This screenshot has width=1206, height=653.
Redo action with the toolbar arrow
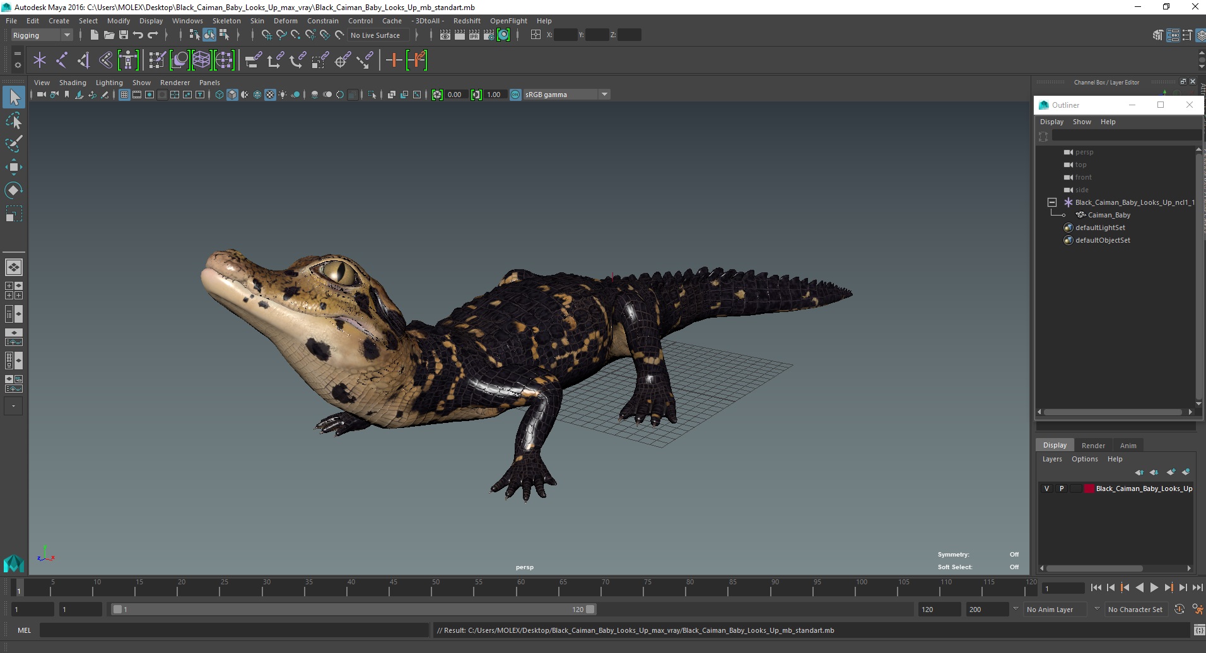tap(153, 35)
